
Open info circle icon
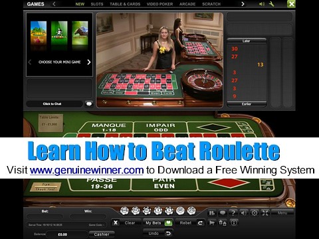coord(234,222)
